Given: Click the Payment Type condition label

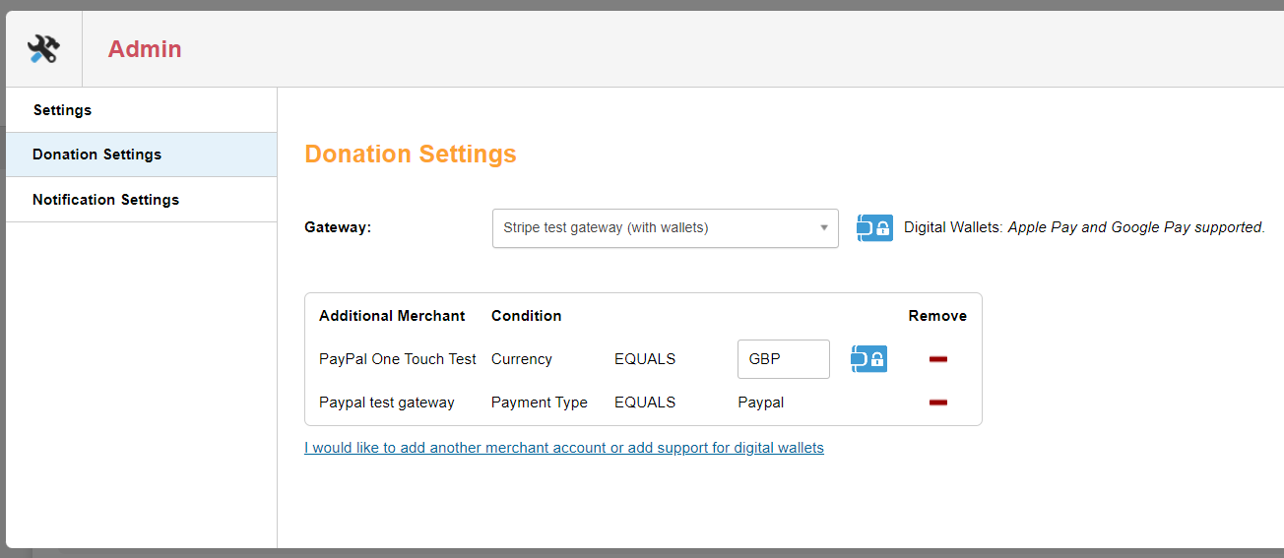Looking at the screenshot, I should pos(540,403).
